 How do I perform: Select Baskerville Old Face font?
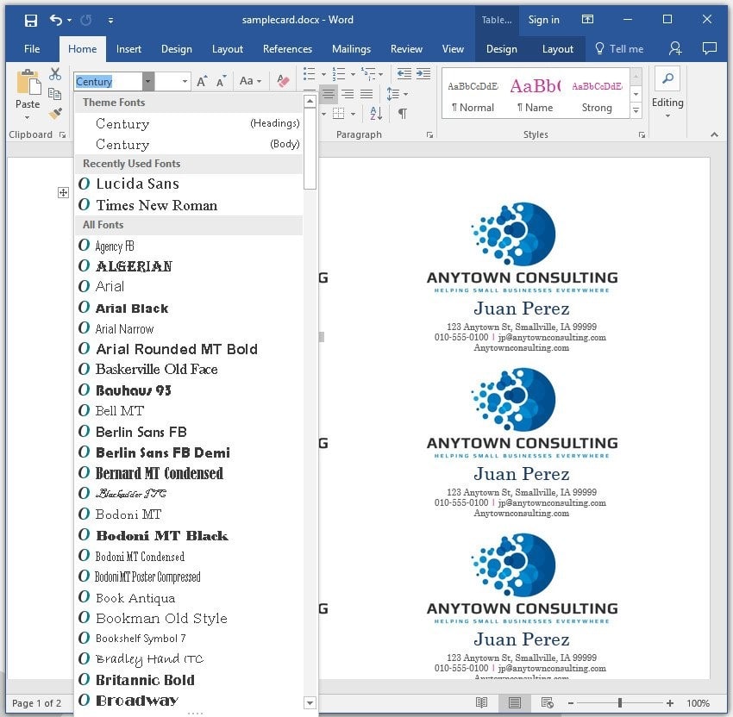pyautogui.click(x=189, y=369)
